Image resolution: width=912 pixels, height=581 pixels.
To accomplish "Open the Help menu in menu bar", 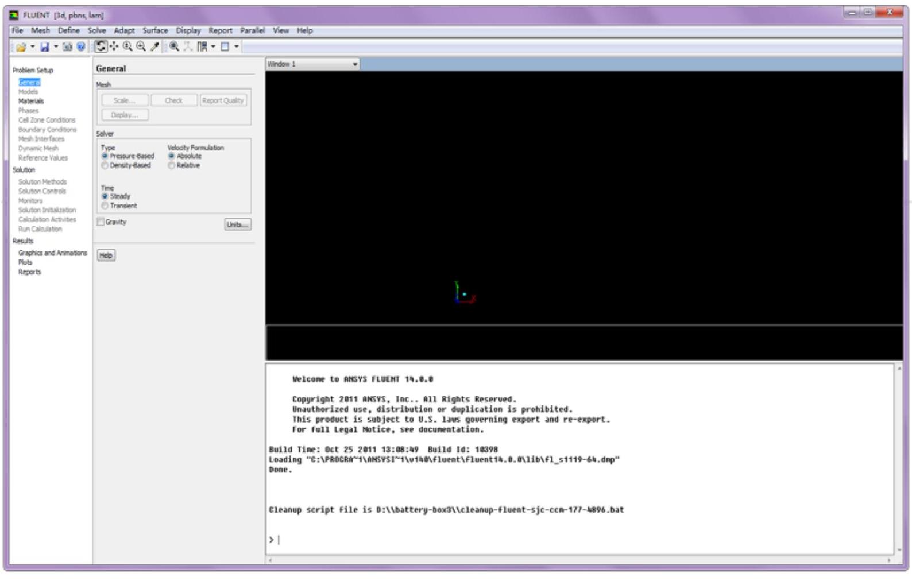I will (x=304, y=30).
